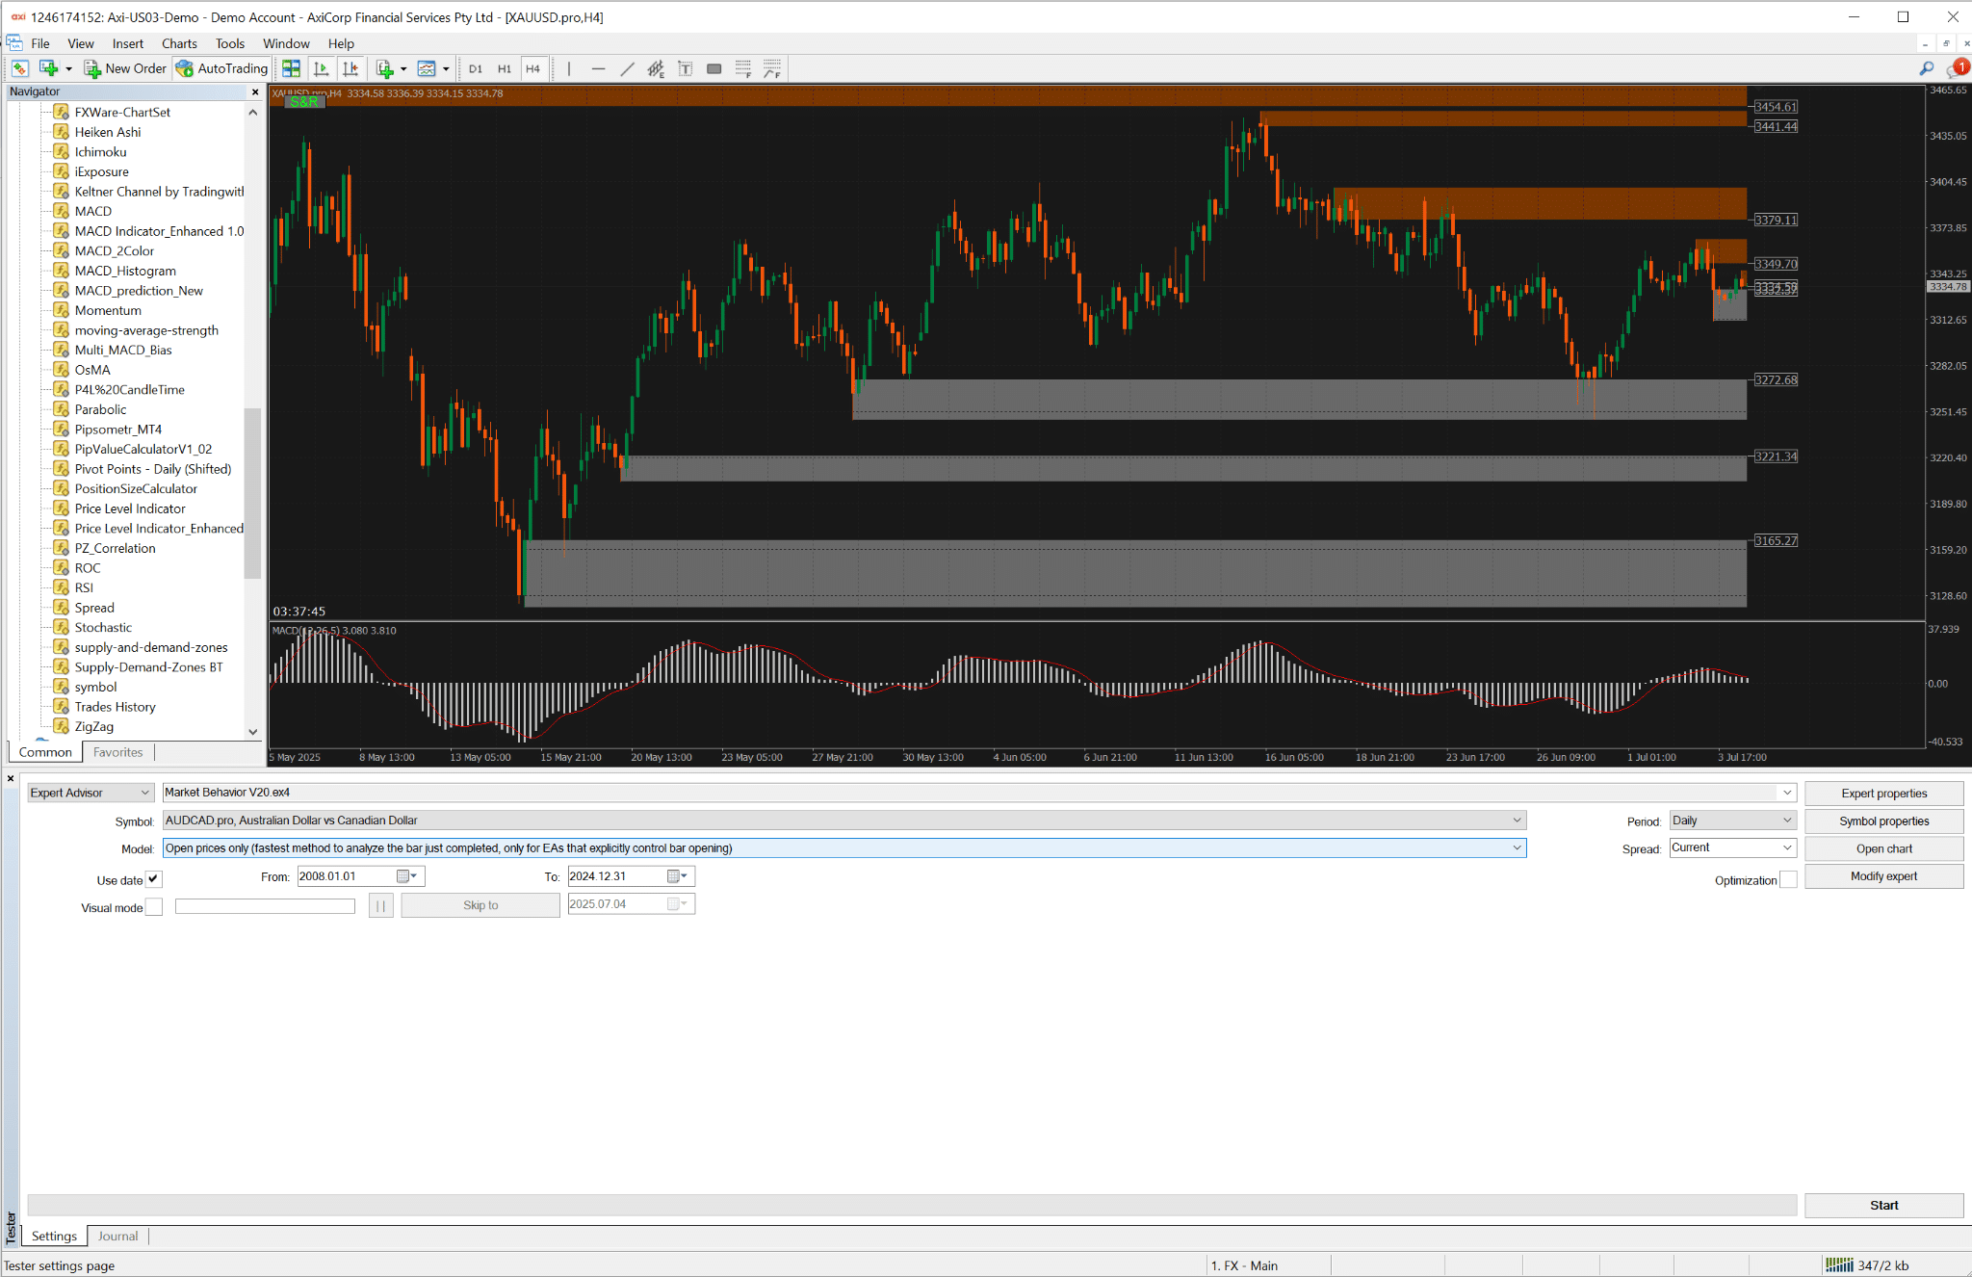Click the New Order toolbar button
Screen dimensions: 1972x1277
[x=125, y=68]
